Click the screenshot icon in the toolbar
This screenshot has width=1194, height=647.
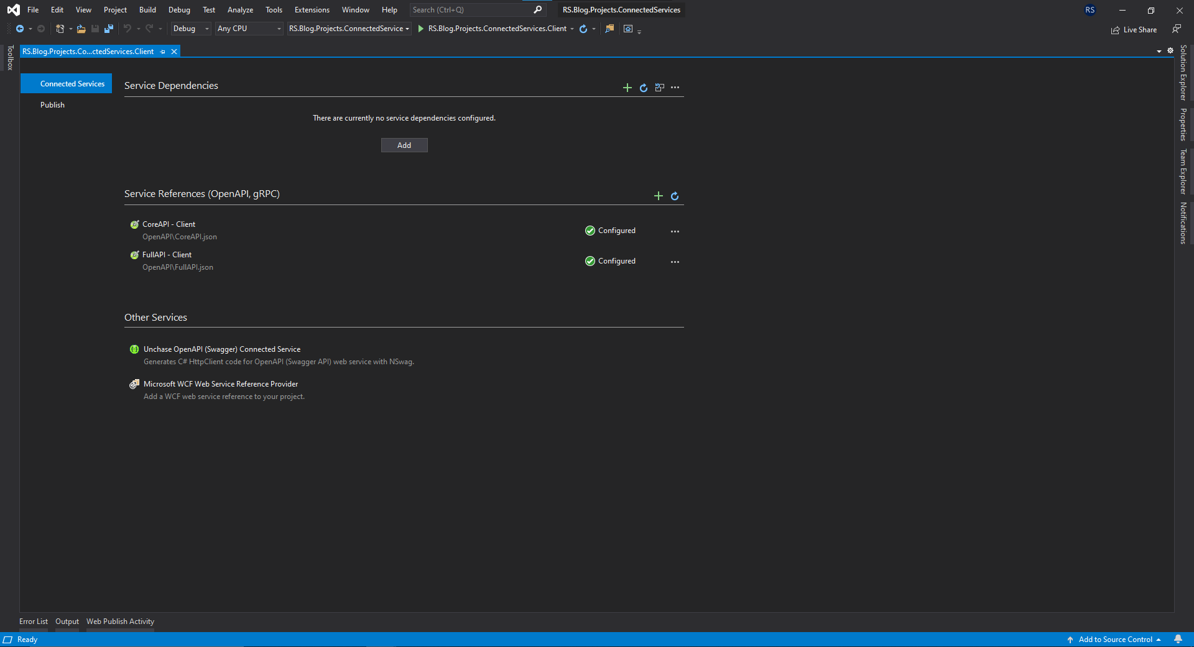coord(628,29)
